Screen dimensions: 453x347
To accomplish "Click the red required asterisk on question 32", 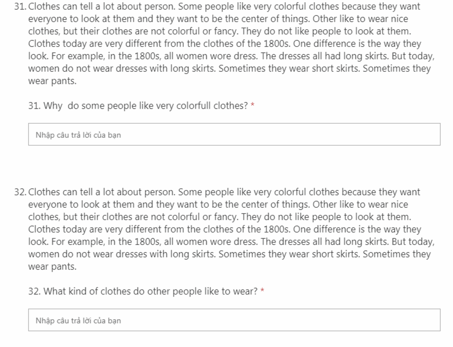I will pyautogui.click(x=262, y=291).
